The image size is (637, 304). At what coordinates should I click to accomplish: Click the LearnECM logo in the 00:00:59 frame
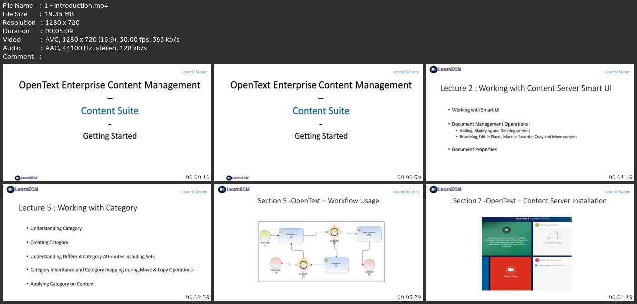(x=237, y=178)
